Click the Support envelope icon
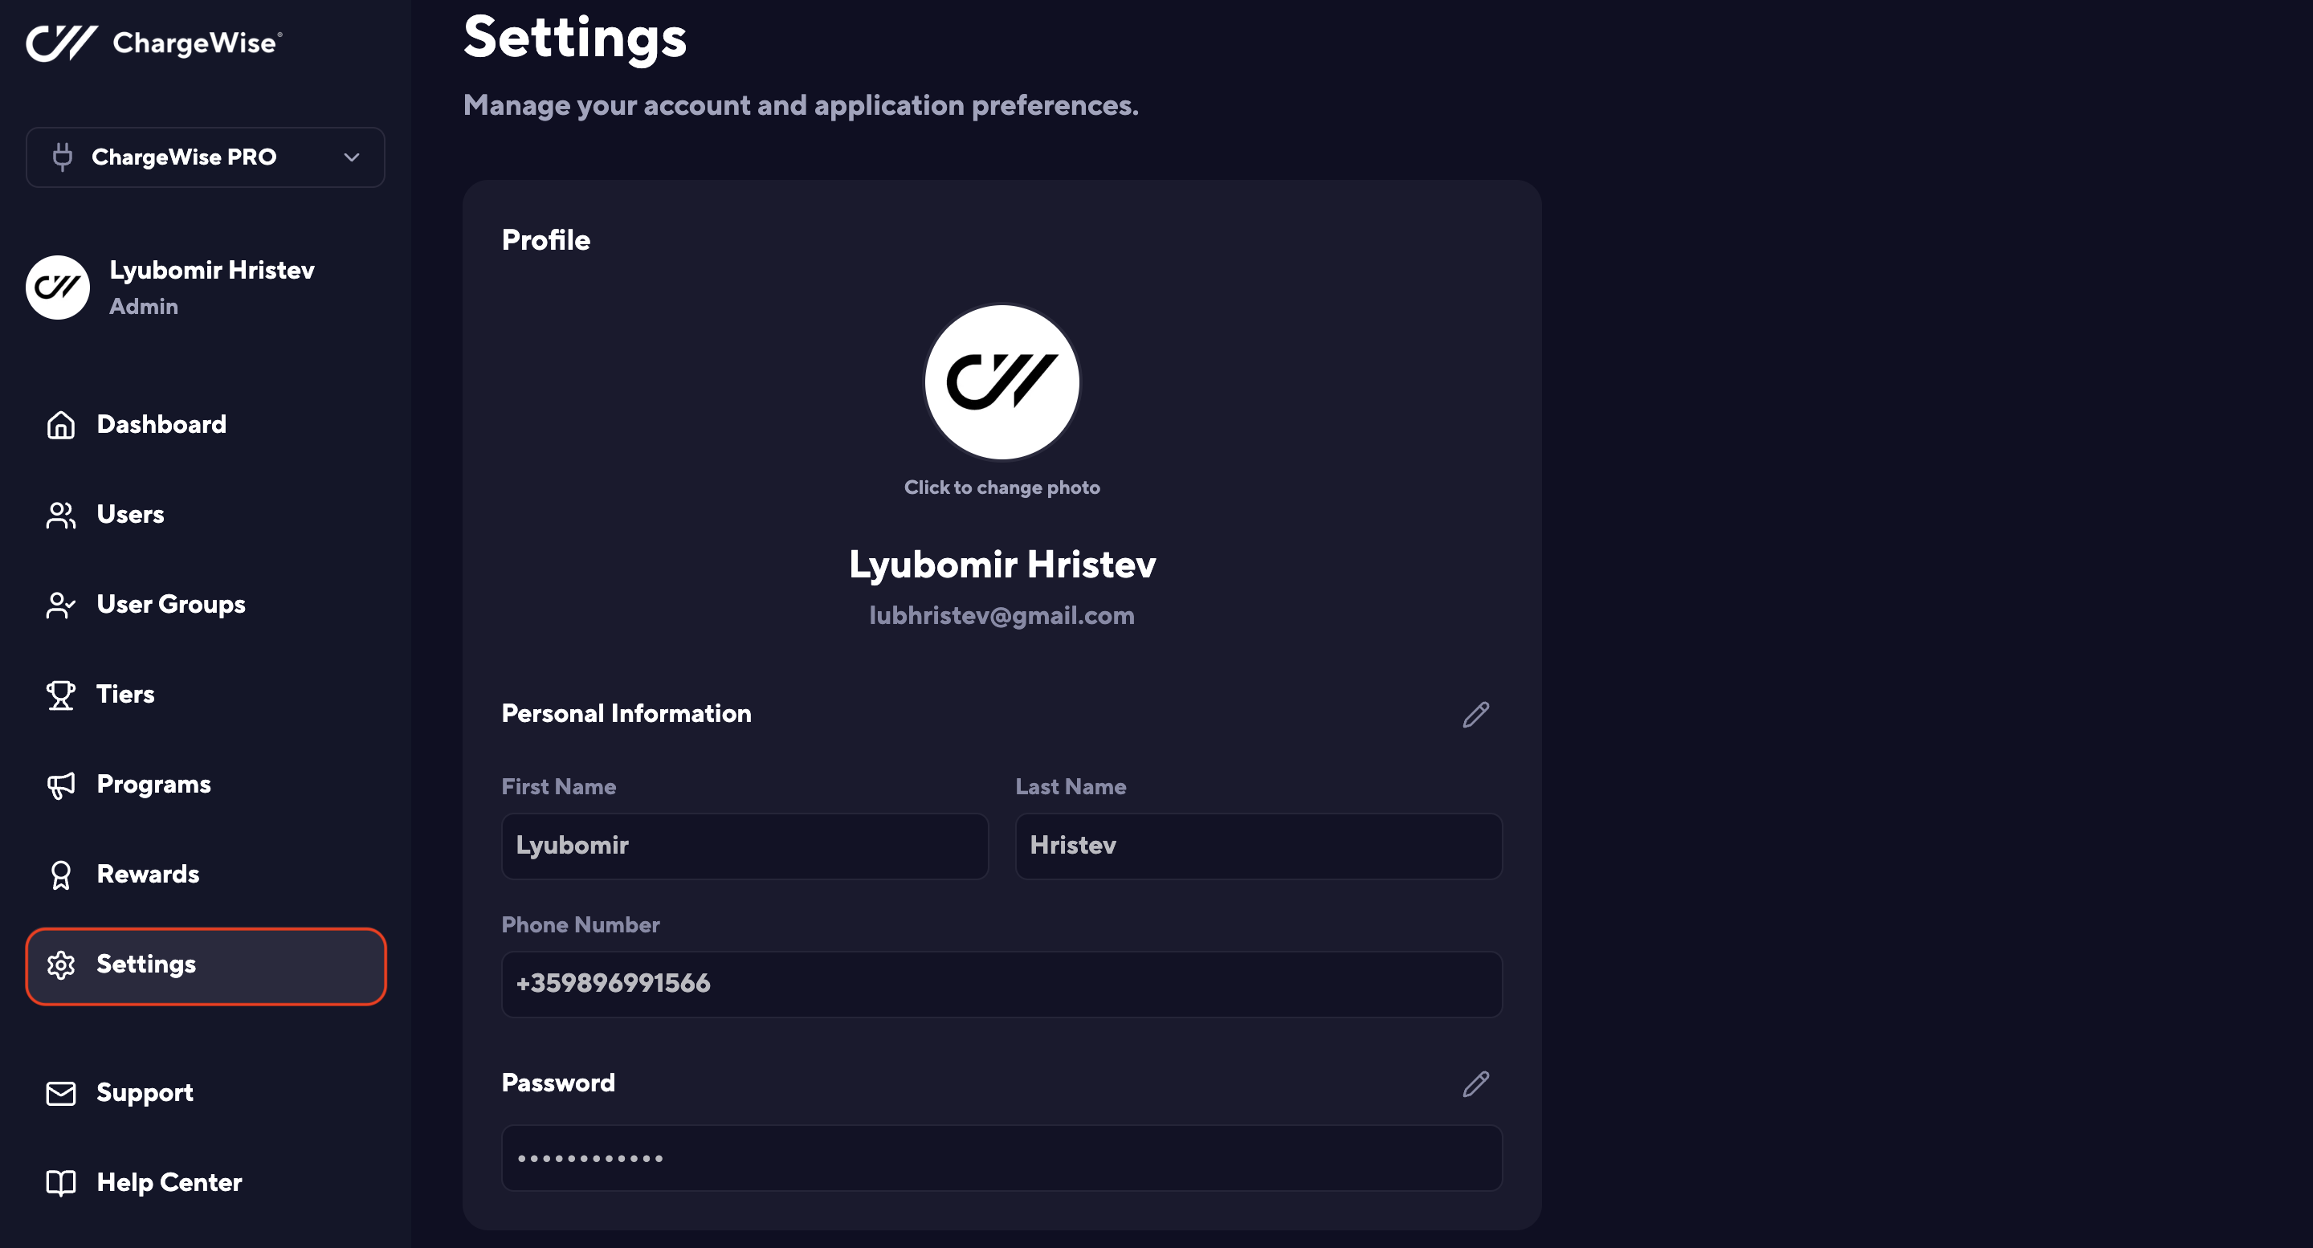 [x=61, y=1093]
